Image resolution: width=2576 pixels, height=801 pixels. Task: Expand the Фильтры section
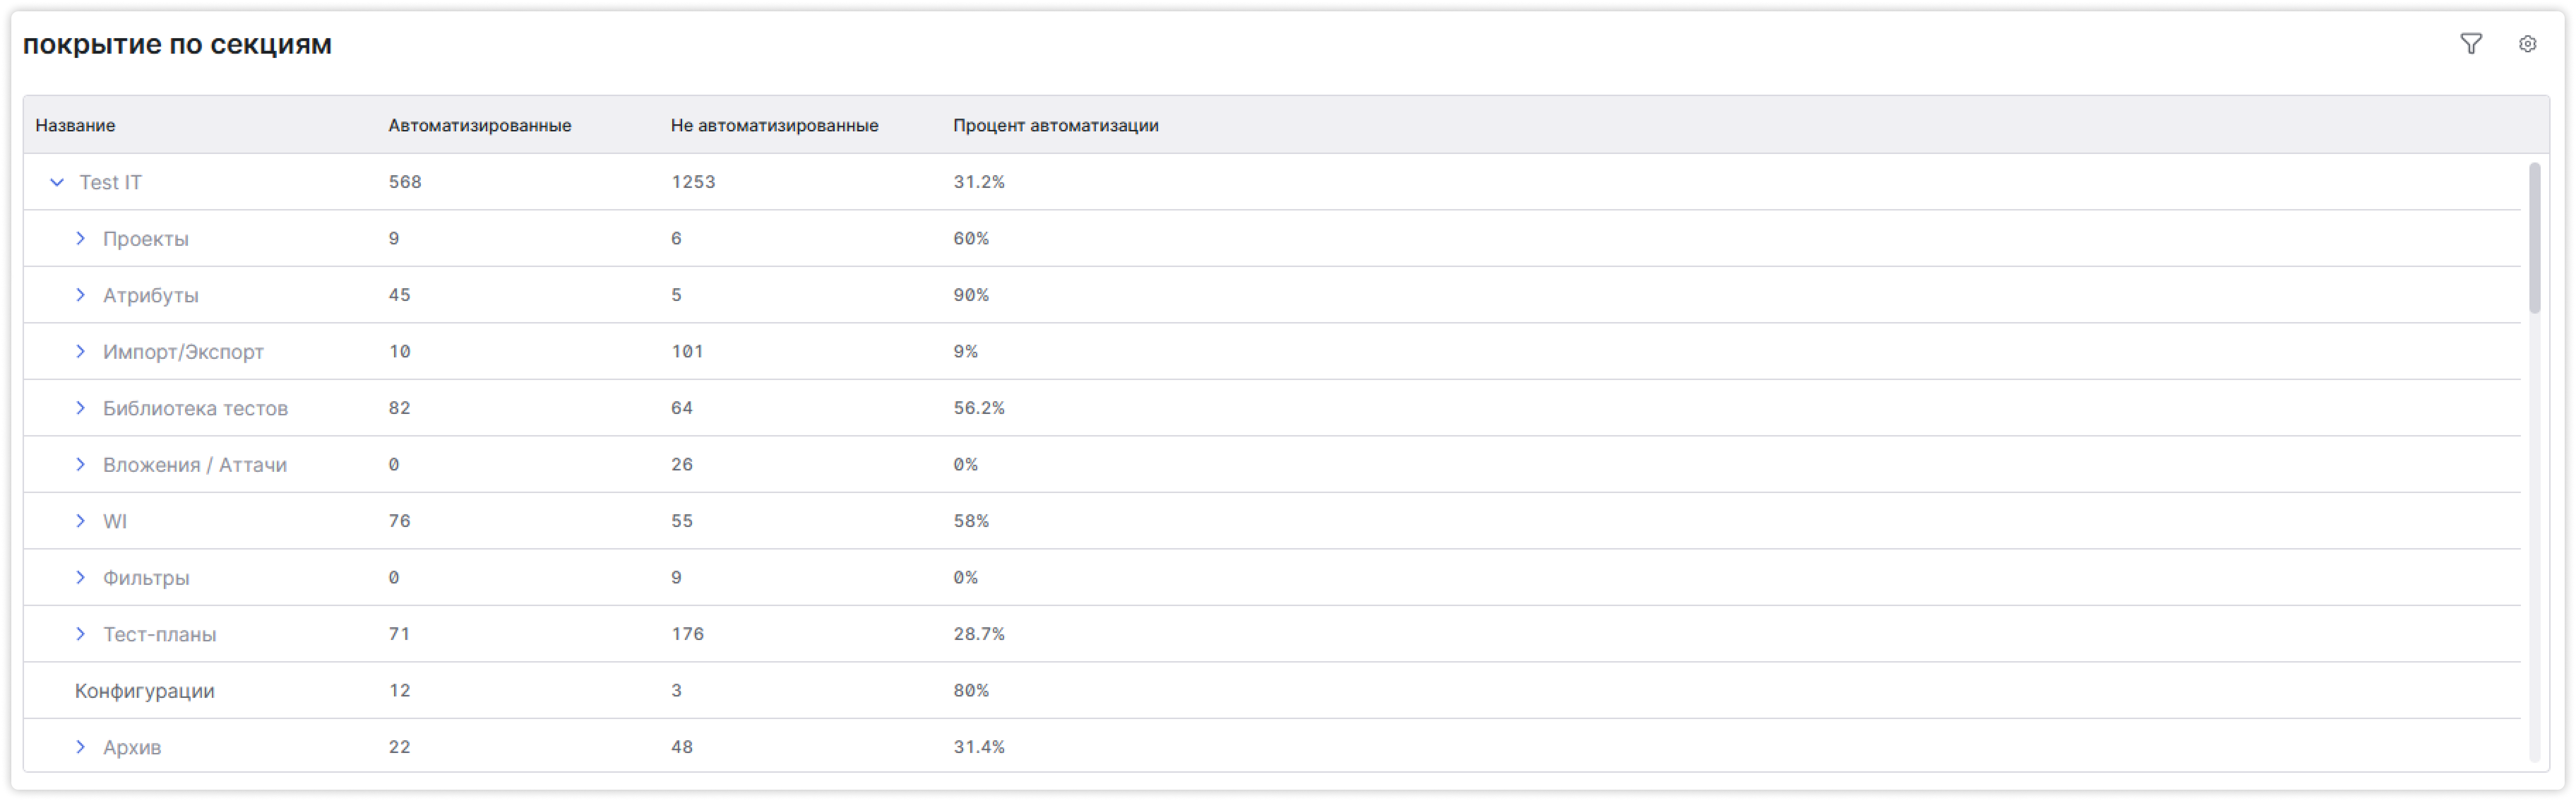80,577
